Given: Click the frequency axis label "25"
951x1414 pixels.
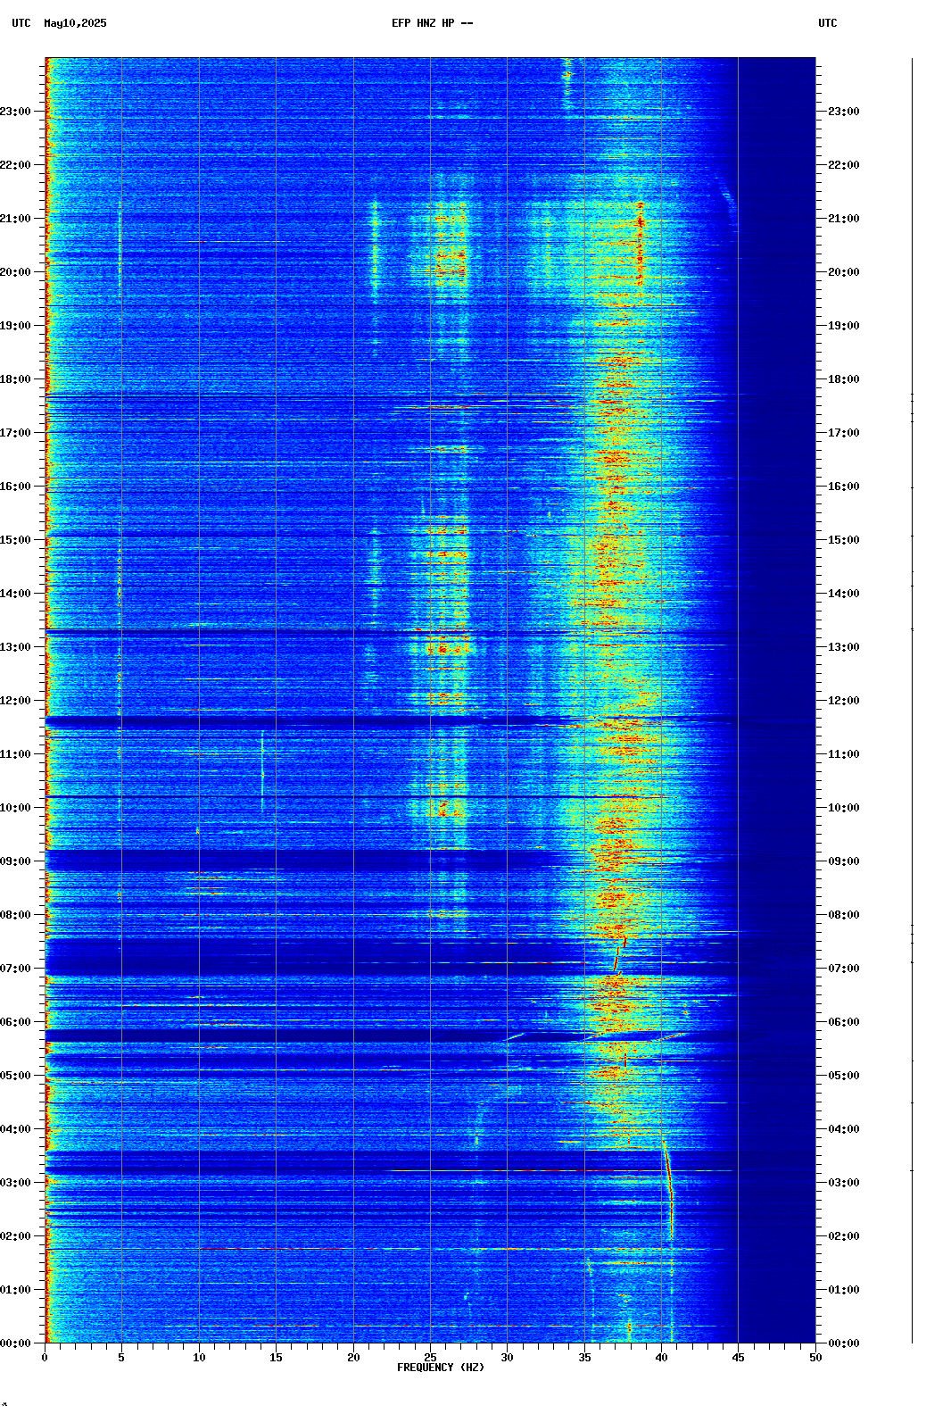Looking at the screenshot, I should (x=430, y=1358).
